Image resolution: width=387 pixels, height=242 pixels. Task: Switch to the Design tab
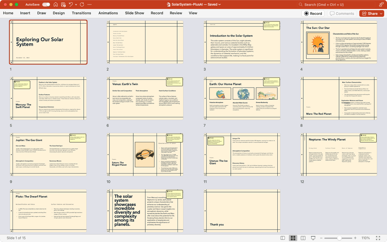(x=59, y=13)
